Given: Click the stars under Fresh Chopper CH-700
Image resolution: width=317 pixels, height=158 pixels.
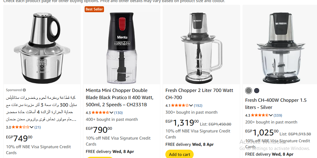Looking at the screenshot, I should pyautogui.click(x=180, y=105).
